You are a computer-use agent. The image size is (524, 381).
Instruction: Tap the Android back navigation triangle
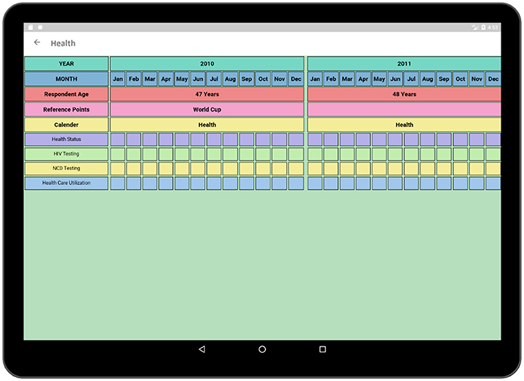pos(202,350)
